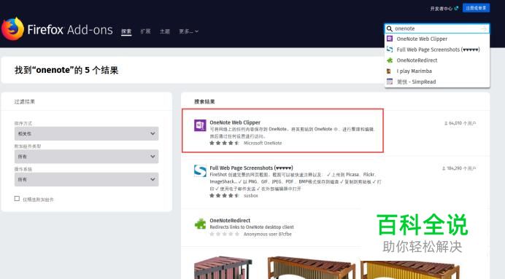Select Full Web Page Screenshots suggestion
This screenshot has width=505, height=279.
coord(437,50)
